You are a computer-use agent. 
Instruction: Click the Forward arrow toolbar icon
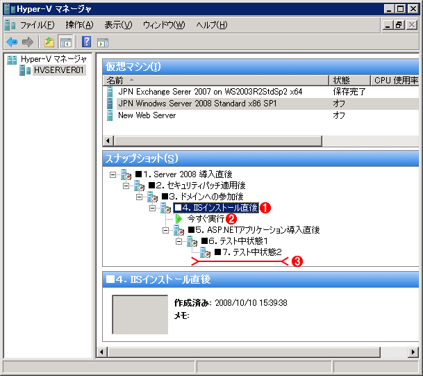pyautogui.click(x=28, y=42)
